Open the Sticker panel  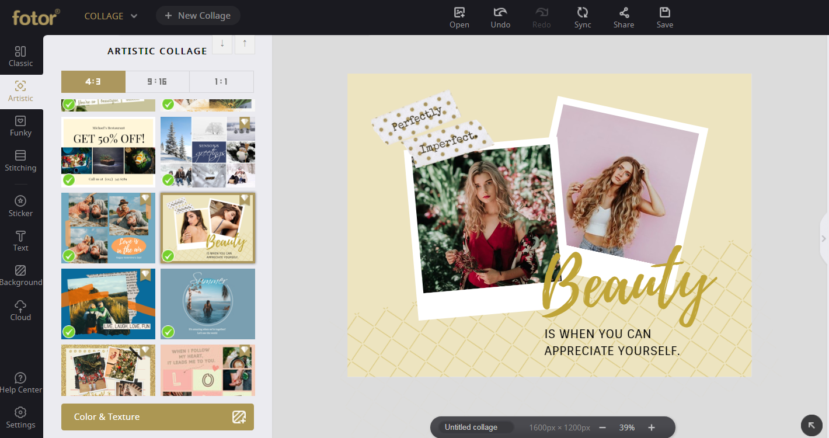coord(20,207)
